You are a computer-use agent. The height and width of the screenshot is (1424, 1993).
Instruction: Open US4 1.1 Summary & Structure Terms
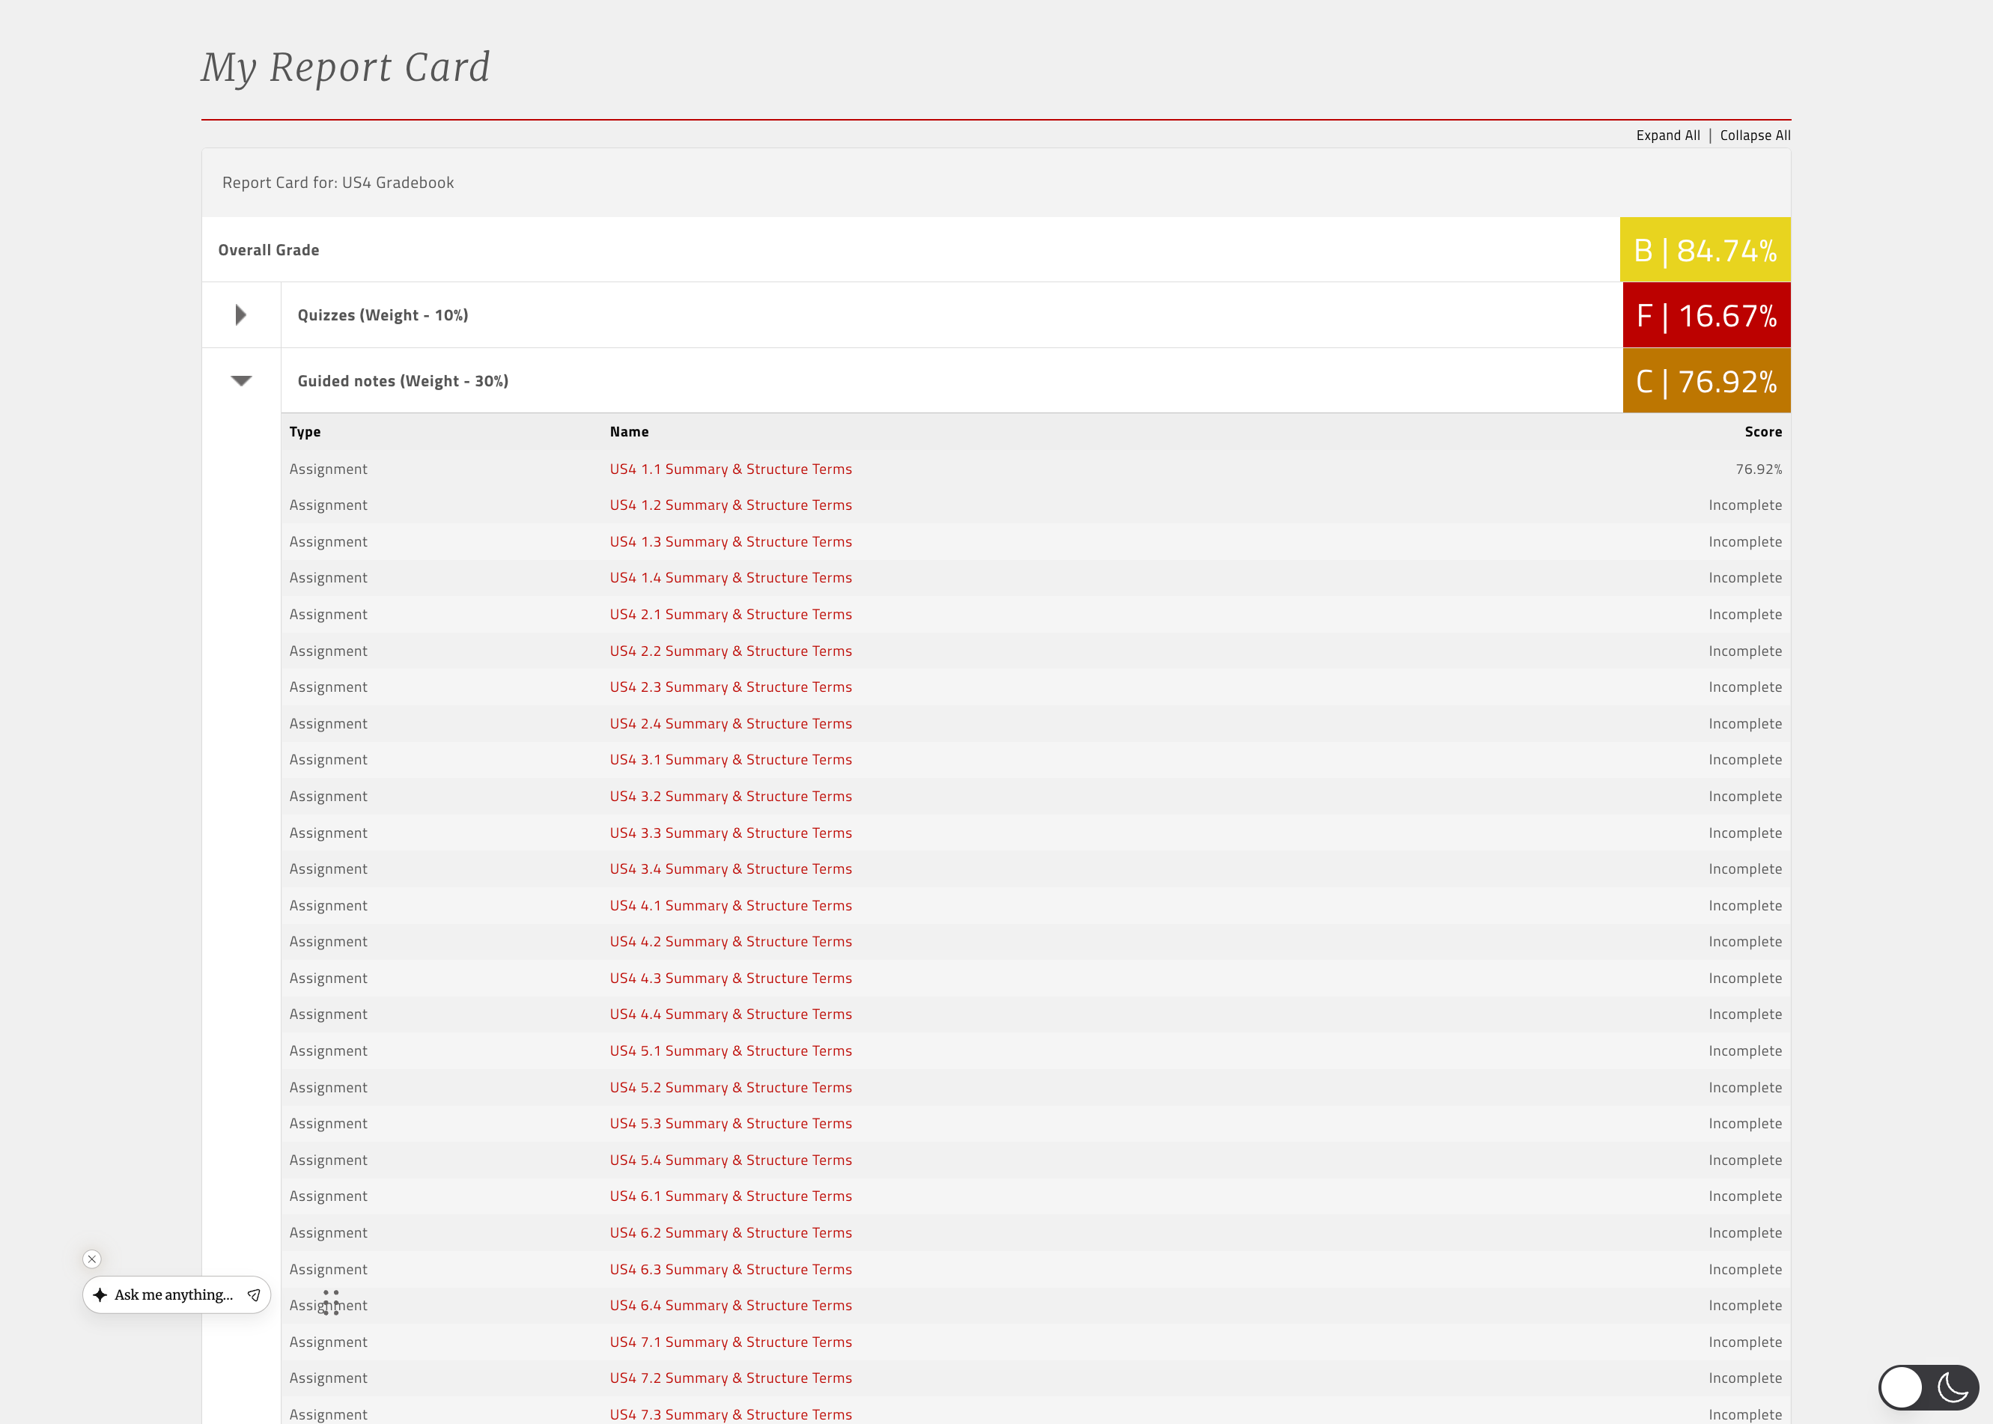click(x=731, y=469)
